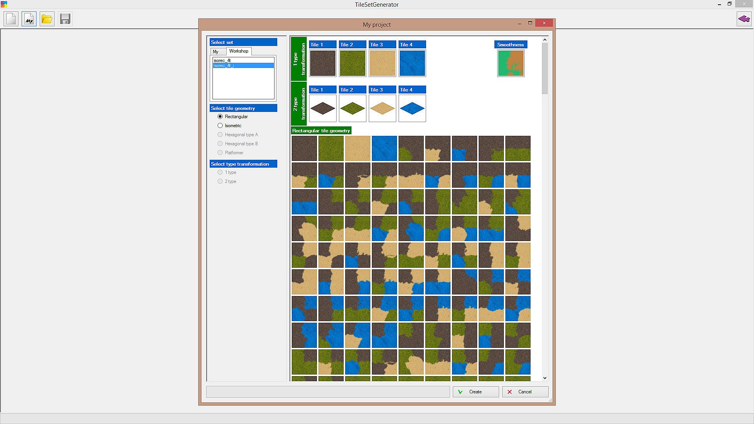Select the green grass Tile 2 texture

(352, 63)
